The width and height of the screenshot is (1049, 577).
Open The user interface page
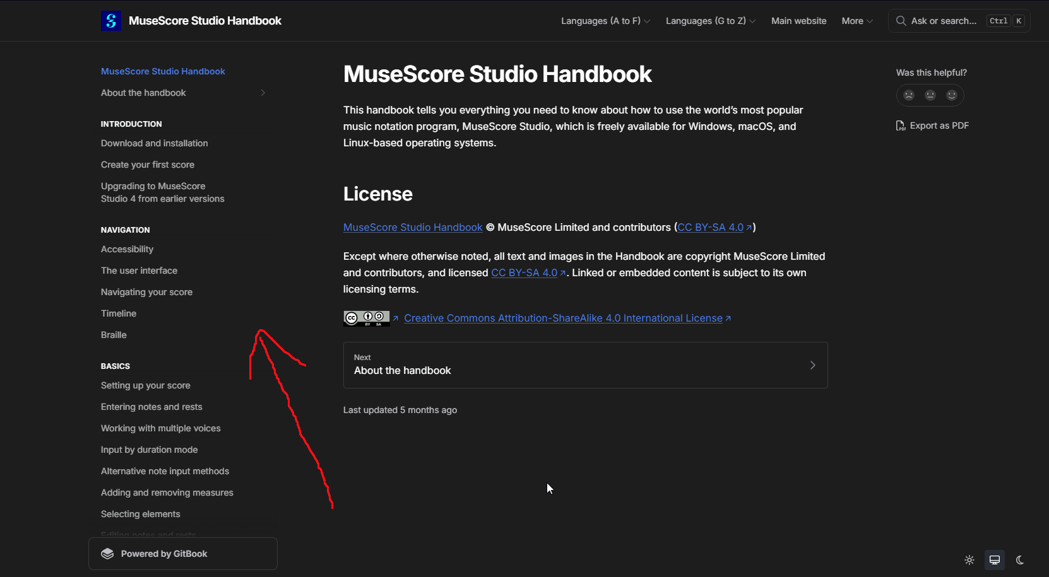(139, 271)
